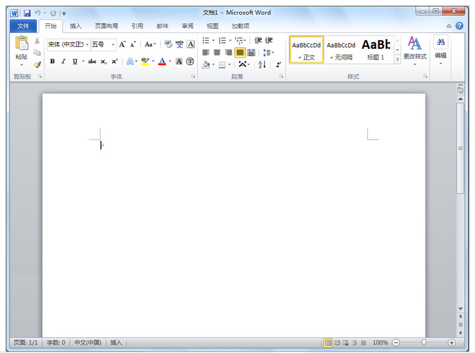The image size is (475, 353).
Task: Apply the Heading 1 (标题 1) style
Action: click(376, 50)
